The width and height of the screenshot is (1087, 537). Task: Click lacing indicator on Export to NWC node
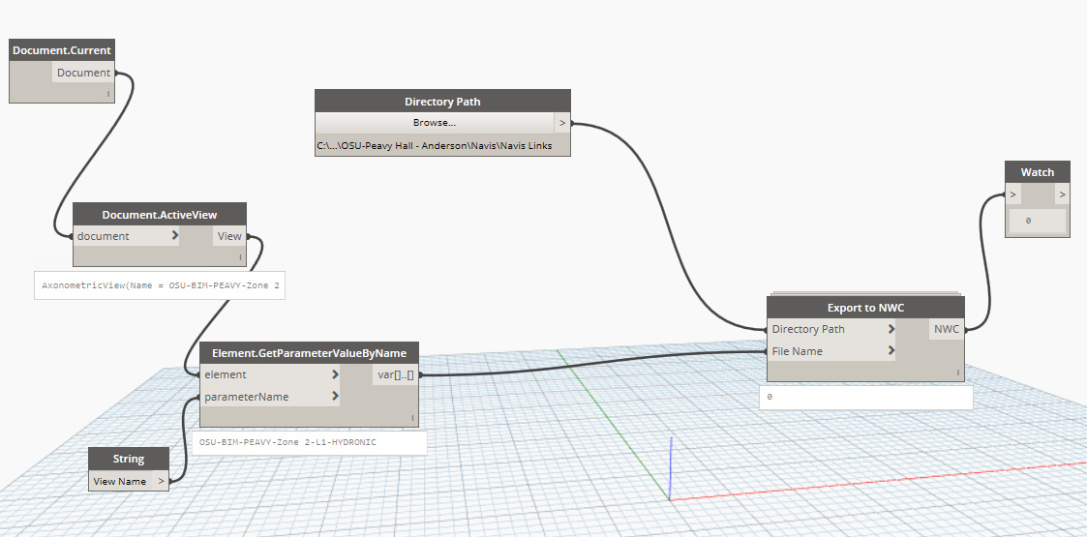(958, 373)
